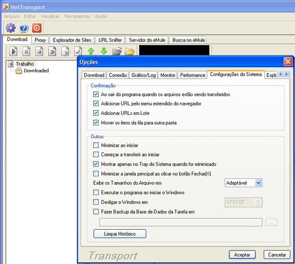Click the Downloaded folder icon in tree

tap(19, 71)
